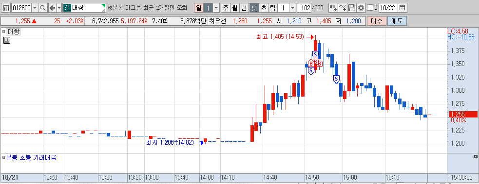Switch chart to 일 (daily) period
This screenshot has height=184, width=479.
click(x=199, y=8)
